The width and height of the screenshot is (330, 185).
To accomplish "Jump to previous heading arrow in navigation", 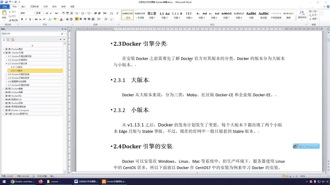I will [x=60, y=39].
